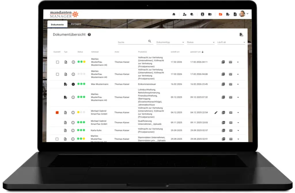Screen dimensions: 295x193
Task: Expand the Dokumenttyp filter dropdown
Action: pyautogui.click(x=170, y=42)
